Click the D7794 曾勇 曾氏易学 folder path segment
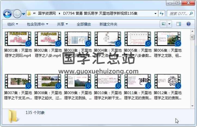197x127 pixels. click(100, 13)
